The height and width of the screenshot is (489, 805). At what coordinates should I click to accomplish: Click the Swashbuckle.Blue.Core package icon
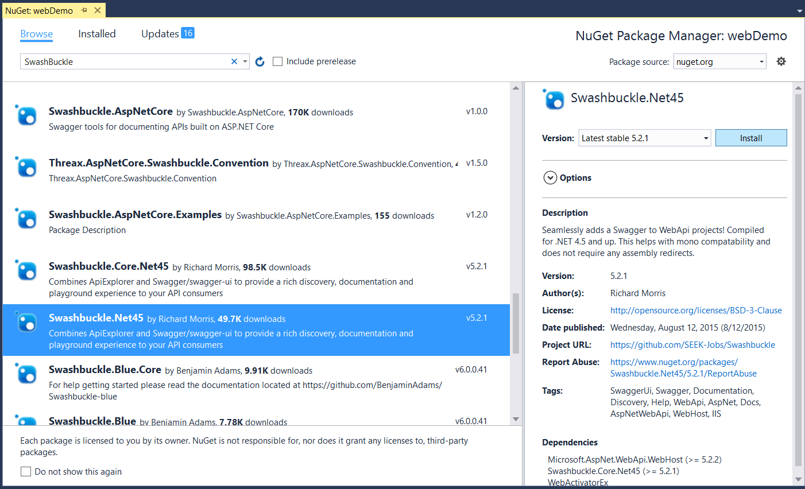click(x=26, y=374)
